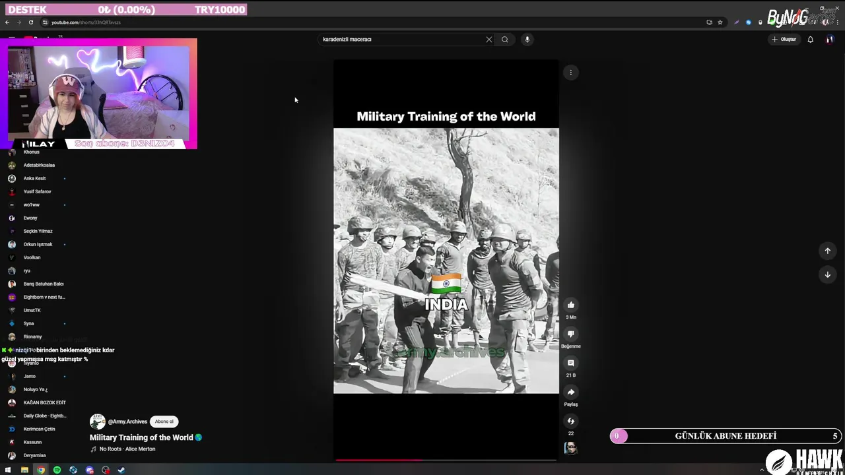Open site info icon beside youtube.com URL
The width and height of the screenshot is (845, 475).
pos(45,22)
